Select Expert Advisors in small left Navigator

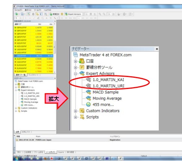[28, 90]
